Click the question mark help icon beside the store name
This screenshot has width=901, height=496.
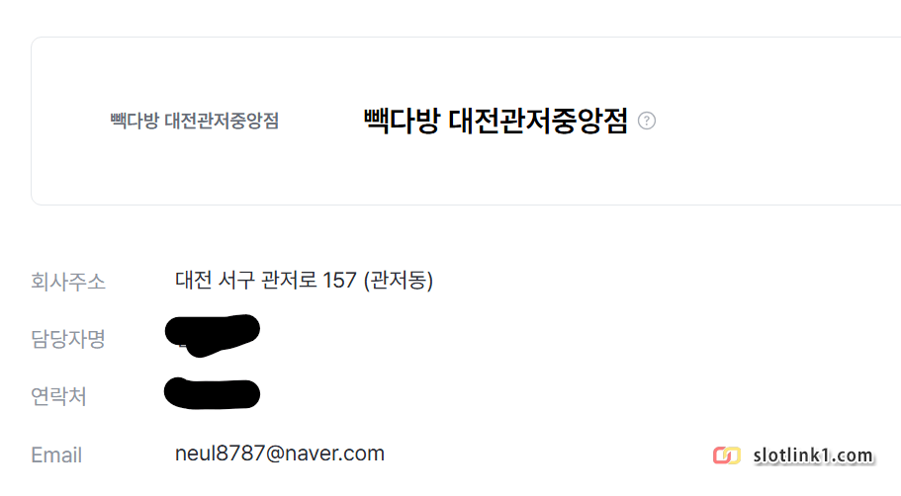647,121
